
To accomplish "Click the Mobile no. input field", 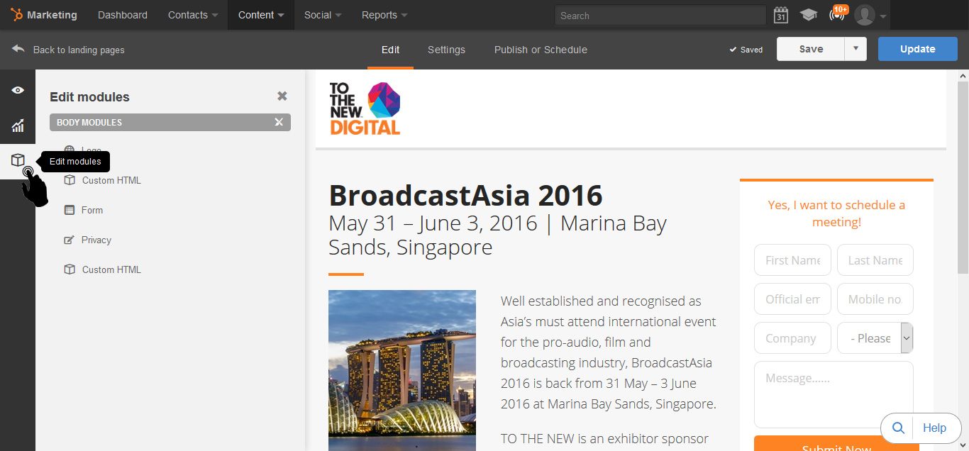I will (875, 299).
